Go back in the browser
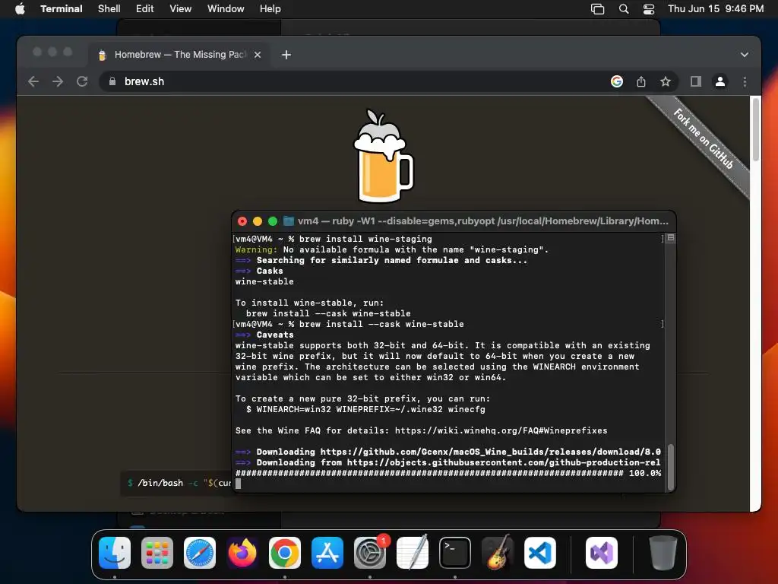The height and width of the screenshot is (584, 778). click(33, 81)
